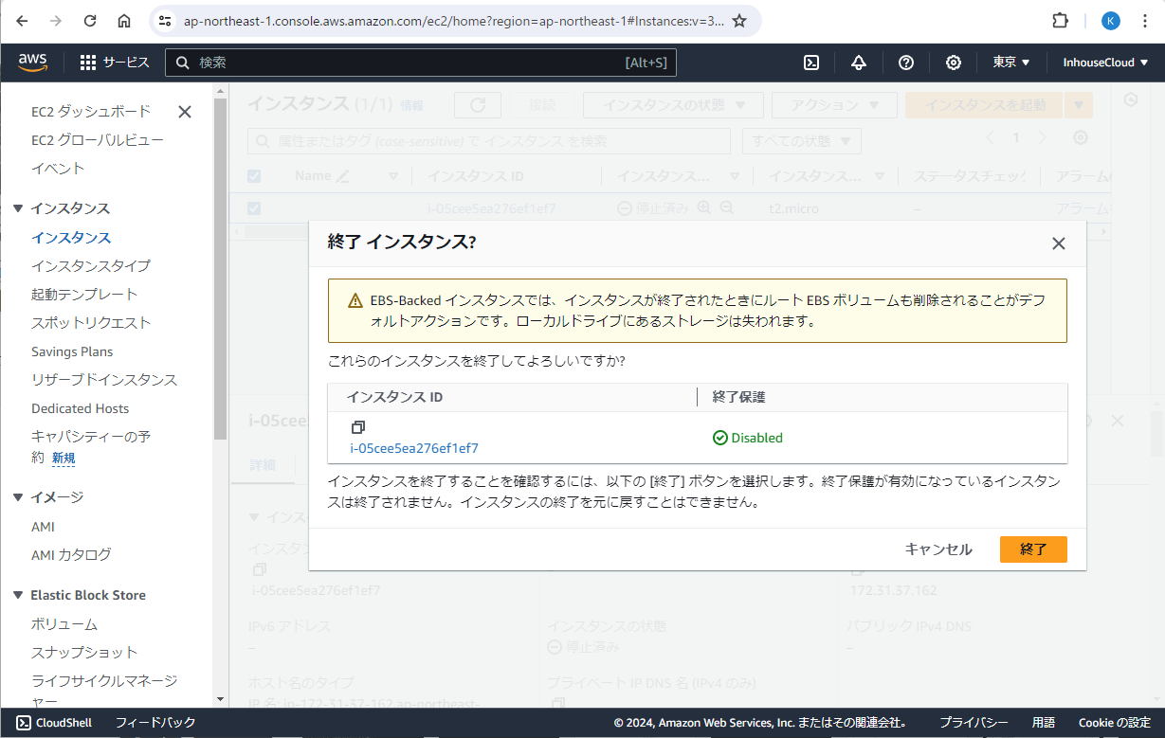Confirm with the orange 終了 button

[x=1033, y=549]
